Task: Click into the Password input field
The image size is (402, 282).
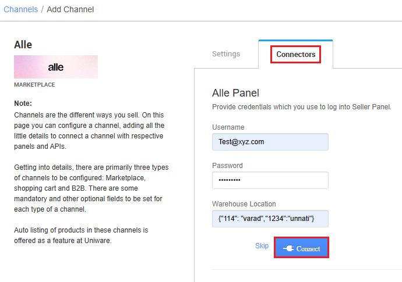Action: (x=270, y=180)
